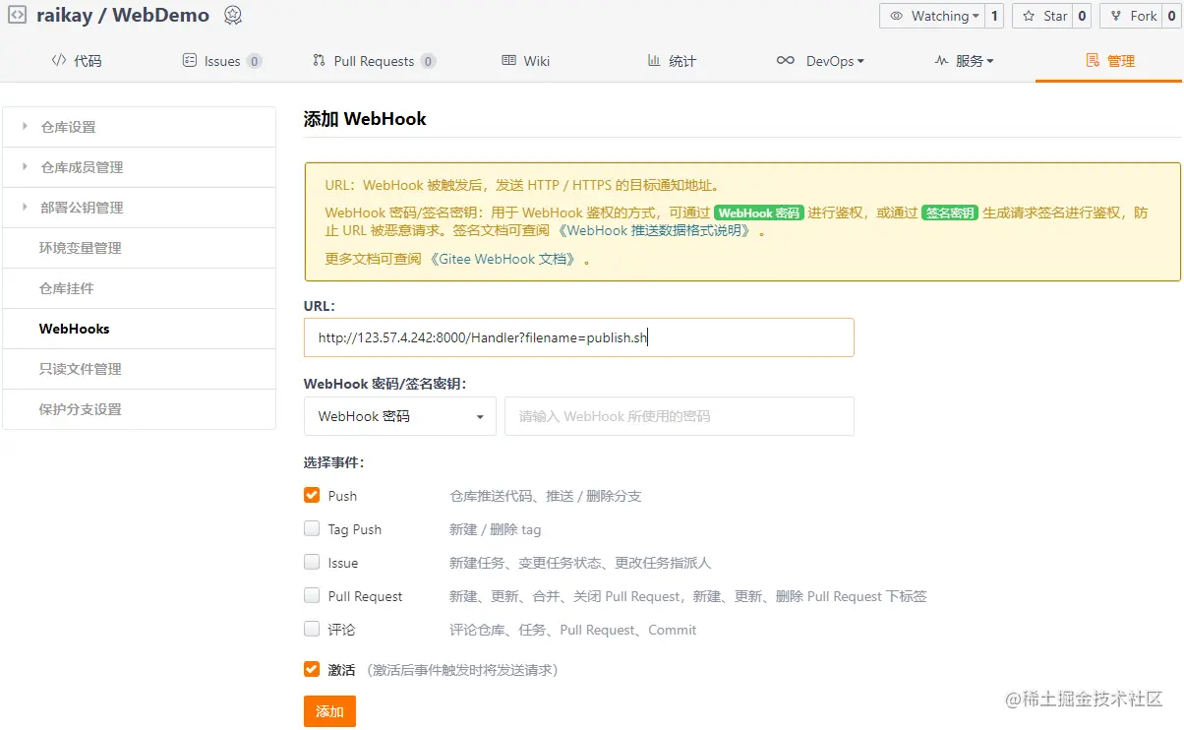This screenshot has width=1184, height=730.
Task: Click the pulse icon for 服务
Action: point(941,60)
